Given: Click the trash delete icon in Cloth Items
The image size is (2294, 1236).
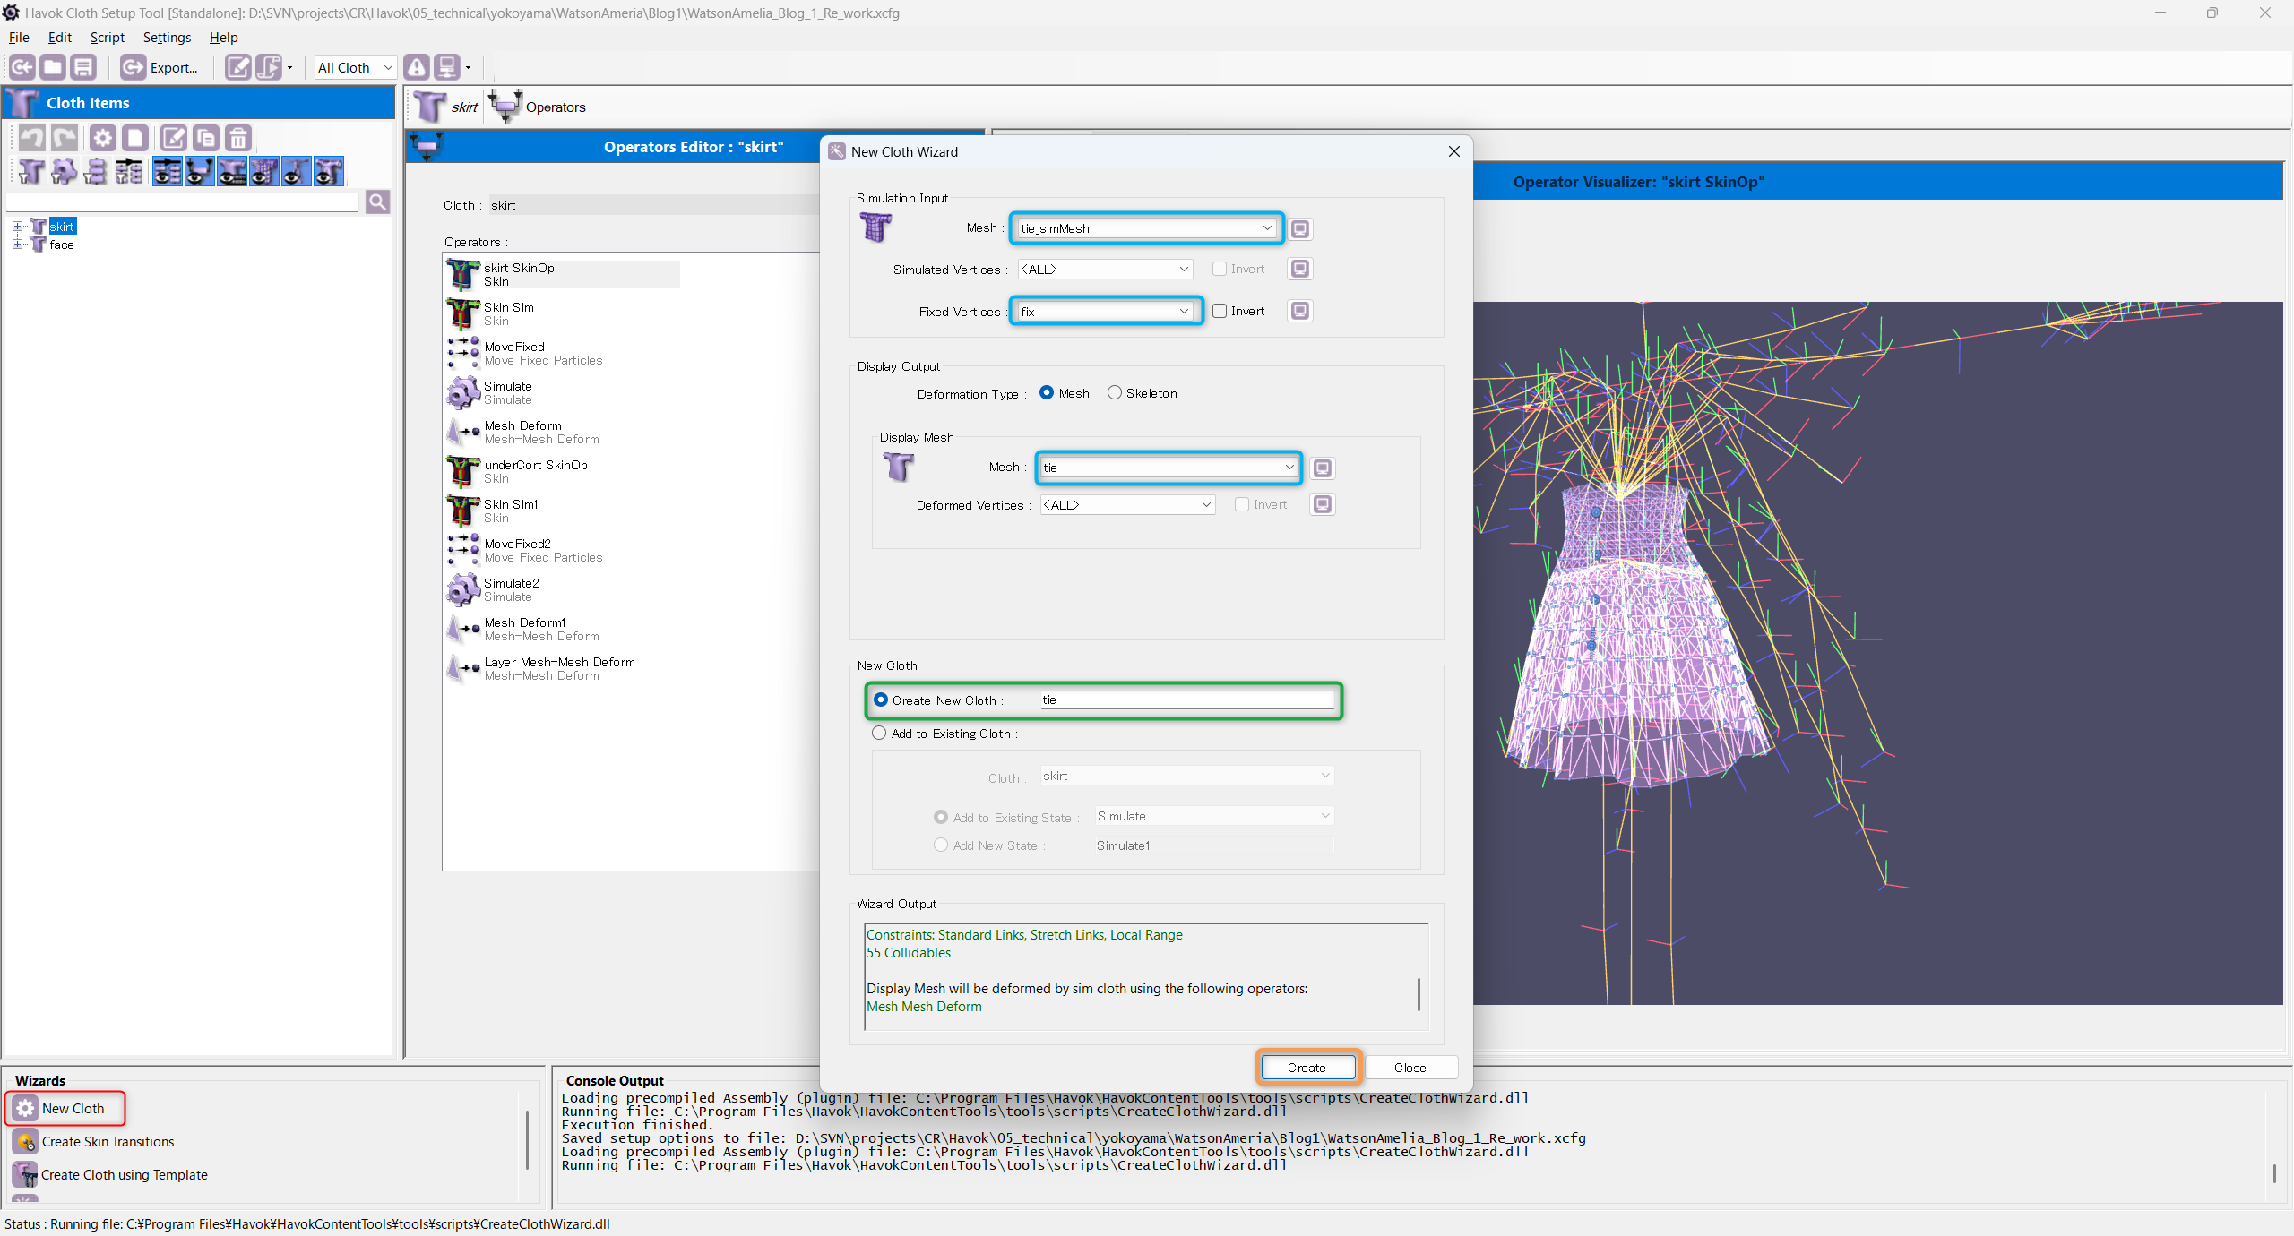Looking at the screenshot, I should 237,138.
